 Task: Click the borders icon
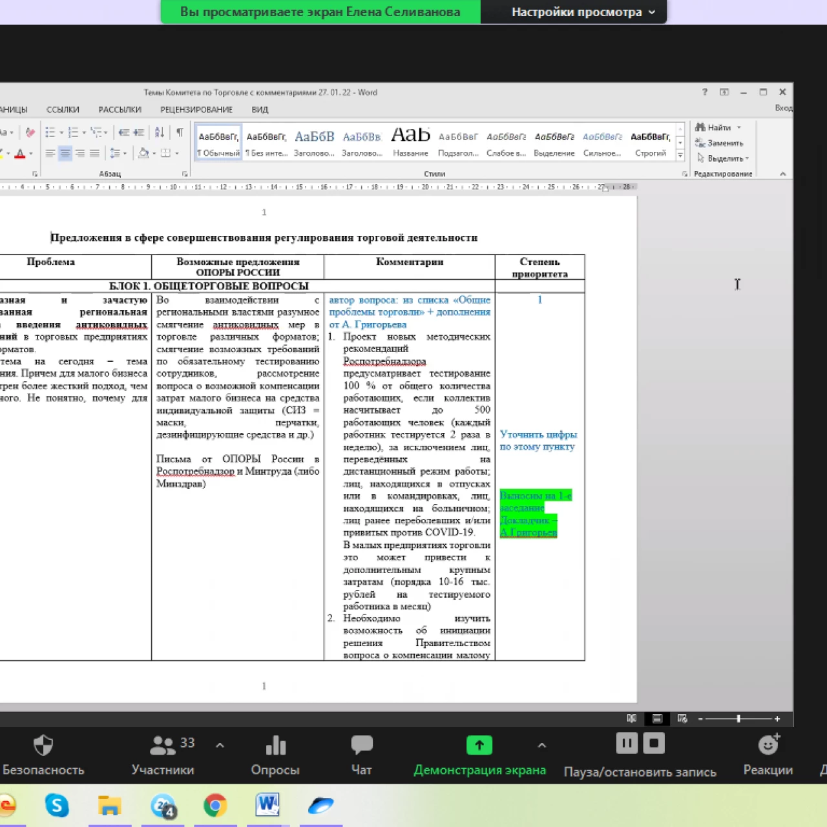pos(166,153)
